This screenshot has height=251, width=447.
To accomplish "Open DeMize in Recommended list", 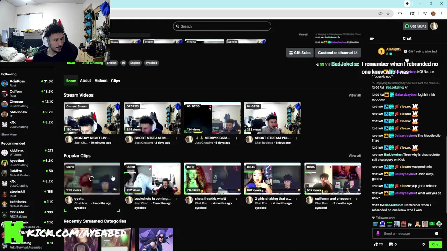I will point(27,173).
